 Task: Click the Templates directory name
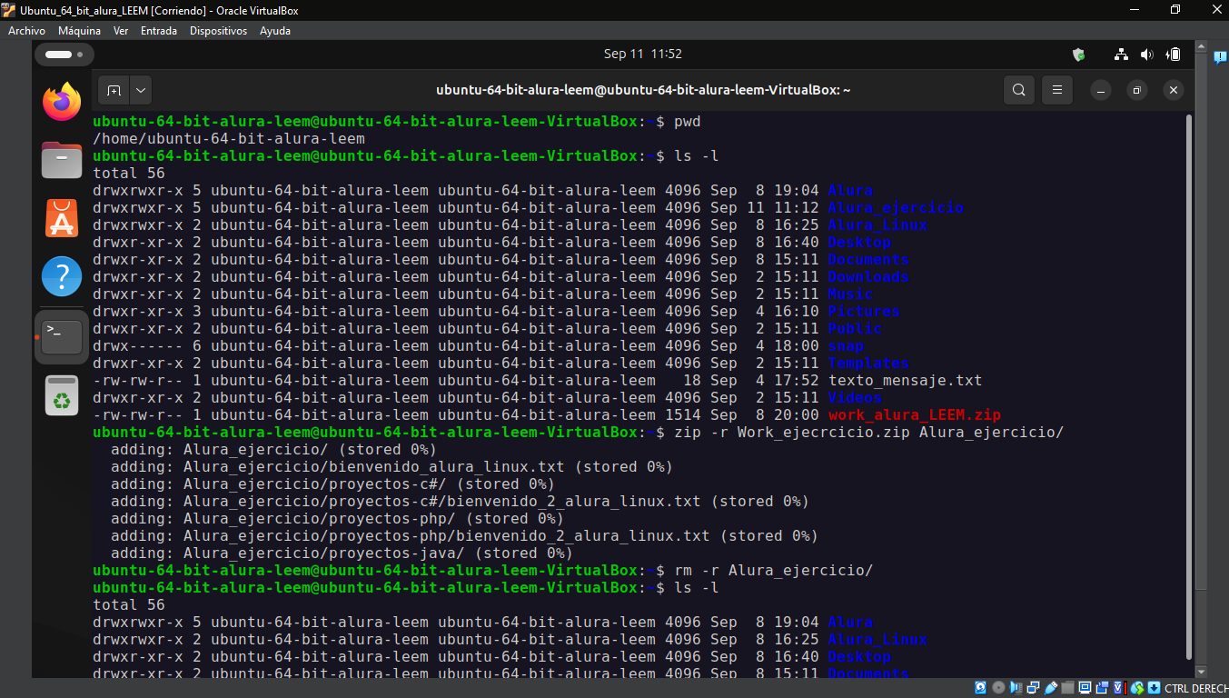(868, 364)
